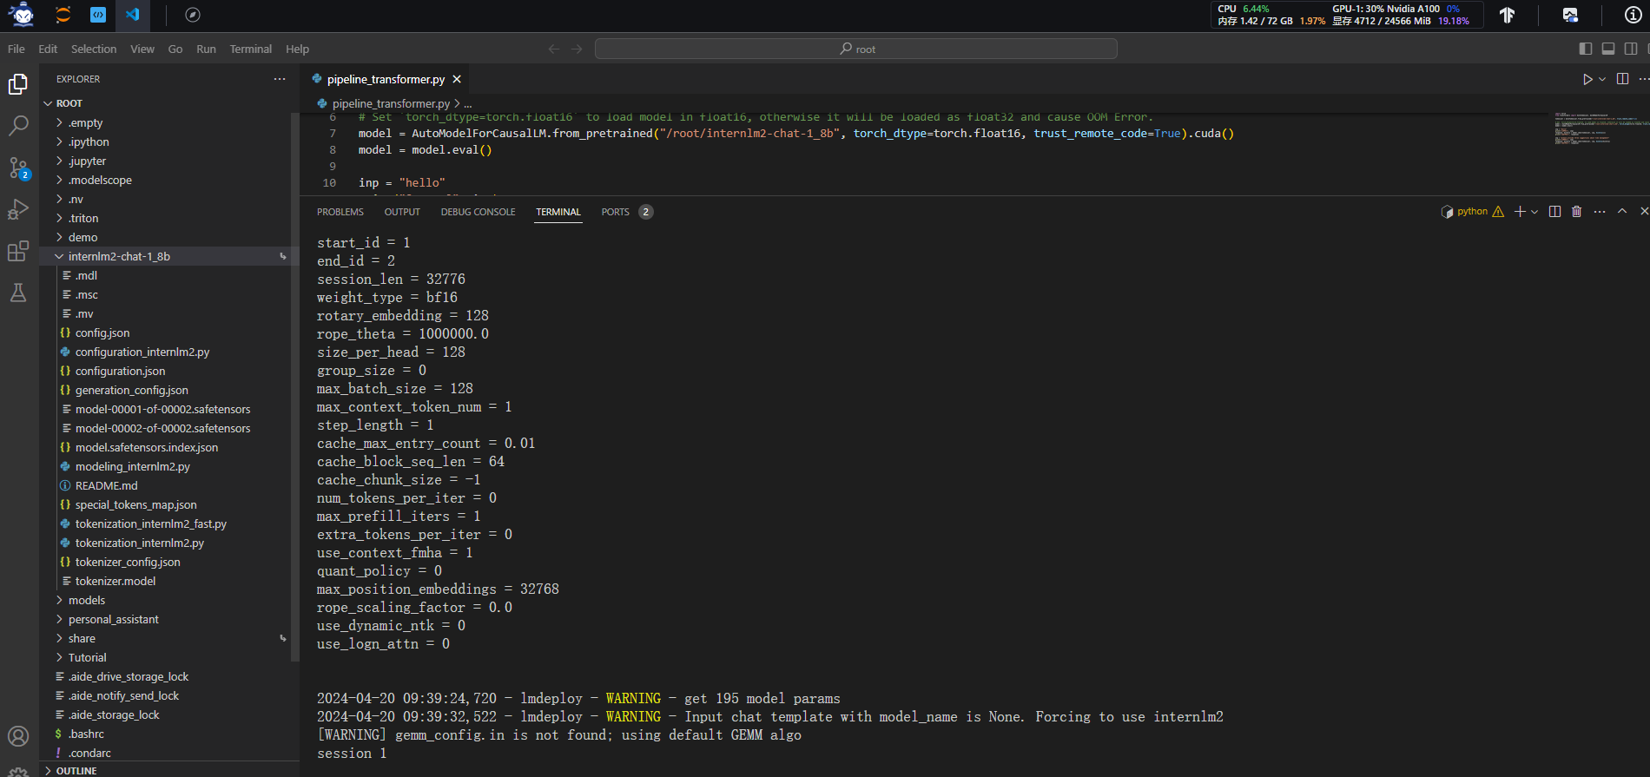The image size is (1650, 777).
Task: Kill terminal with trash icon
Action: click(1577, 212)
